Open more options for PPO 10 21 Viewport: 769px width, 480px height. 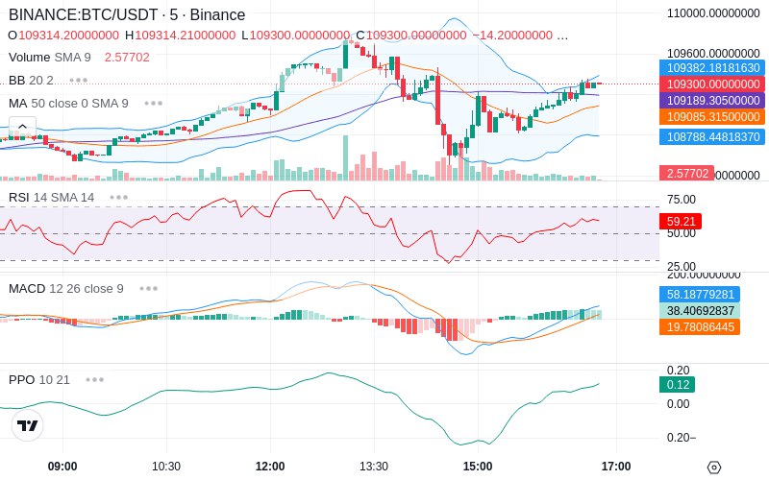94,379
